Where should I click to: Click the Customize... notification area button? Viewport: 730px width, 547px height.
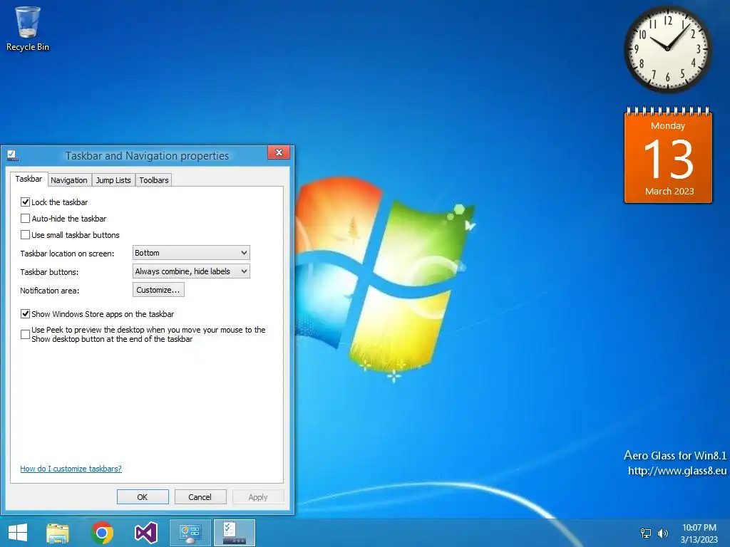[158, 290]
